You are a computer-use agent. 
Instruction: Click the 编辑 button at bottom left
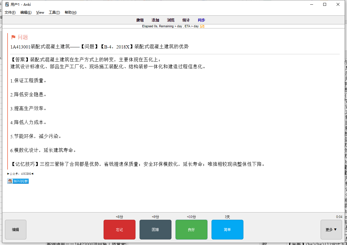tap(15, 230)
